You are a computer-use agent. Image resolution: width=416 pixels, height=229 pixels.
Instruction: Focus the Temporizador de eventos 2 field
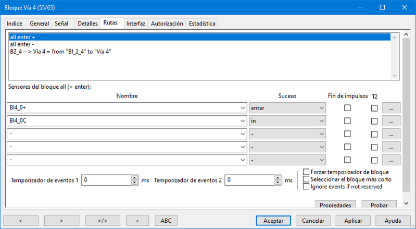pos(250,180)
